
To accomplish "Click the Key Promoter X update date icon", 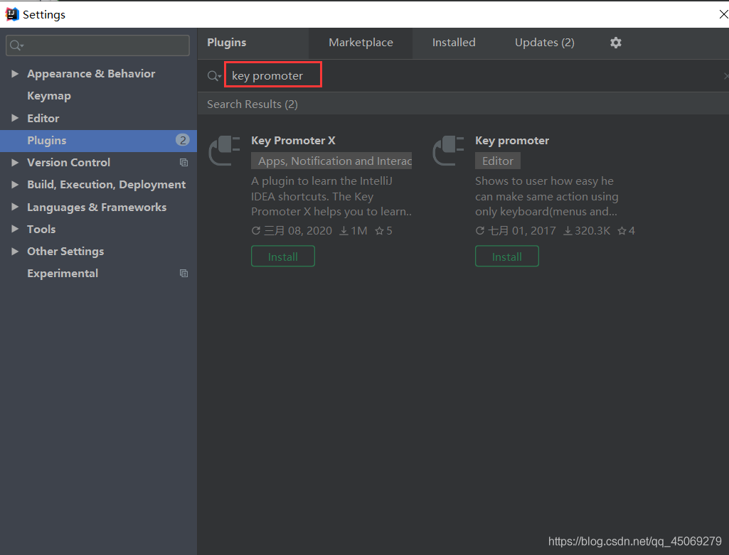I will [x=256, y=231].
